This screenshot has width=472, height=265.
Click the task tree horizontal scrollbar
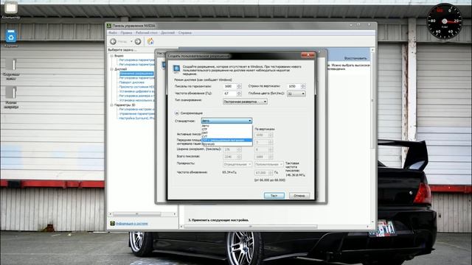[x=143, y=214]
